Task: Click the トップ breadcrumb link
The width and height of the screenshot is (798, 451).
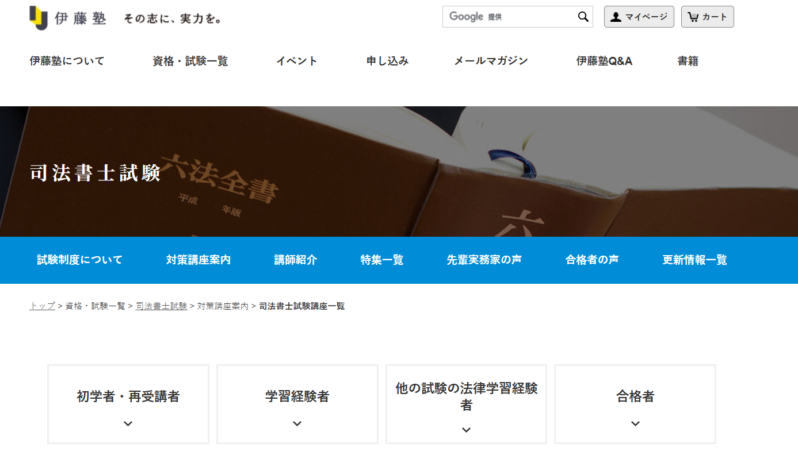Action: pos(43,306)
